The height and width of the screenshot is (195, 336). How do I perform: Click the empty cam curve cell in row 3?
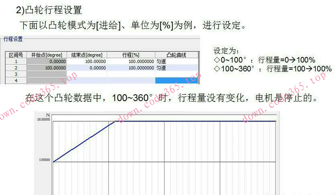tap(177, 74)
